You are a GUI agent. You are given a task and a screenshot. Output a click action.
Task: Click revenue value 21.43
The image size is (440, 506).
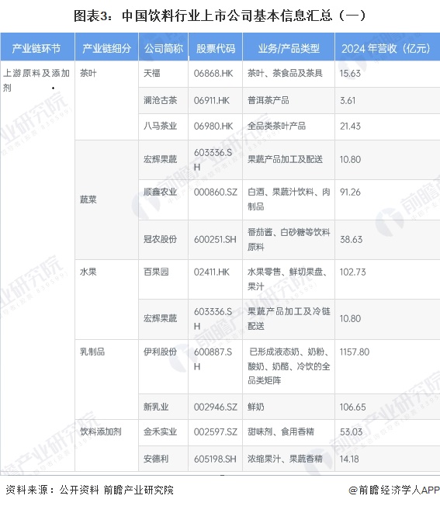[x=350, y=126]
